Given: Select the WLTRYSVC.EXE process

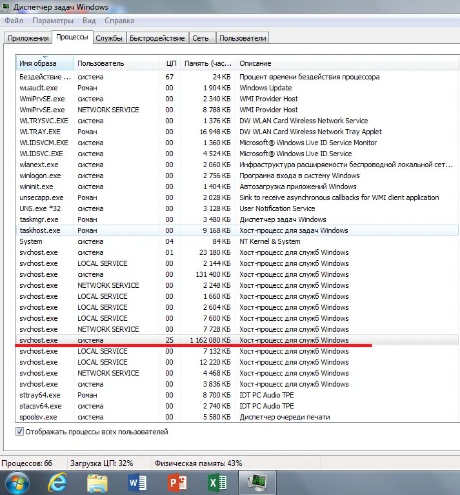Looking at the screenshot, I should coord(237,121).
